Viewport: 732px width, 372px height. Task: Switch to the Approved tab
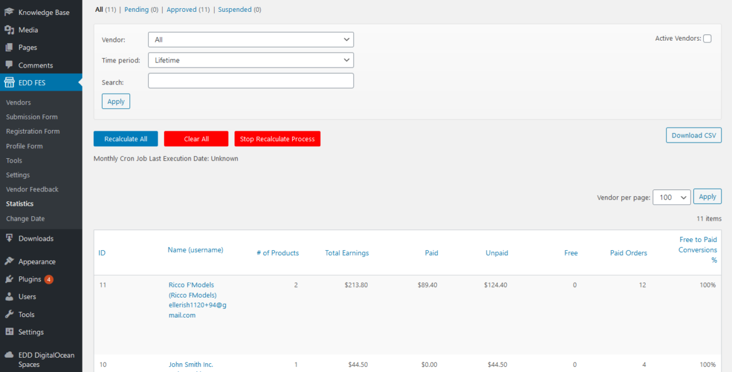pos(183,9)
